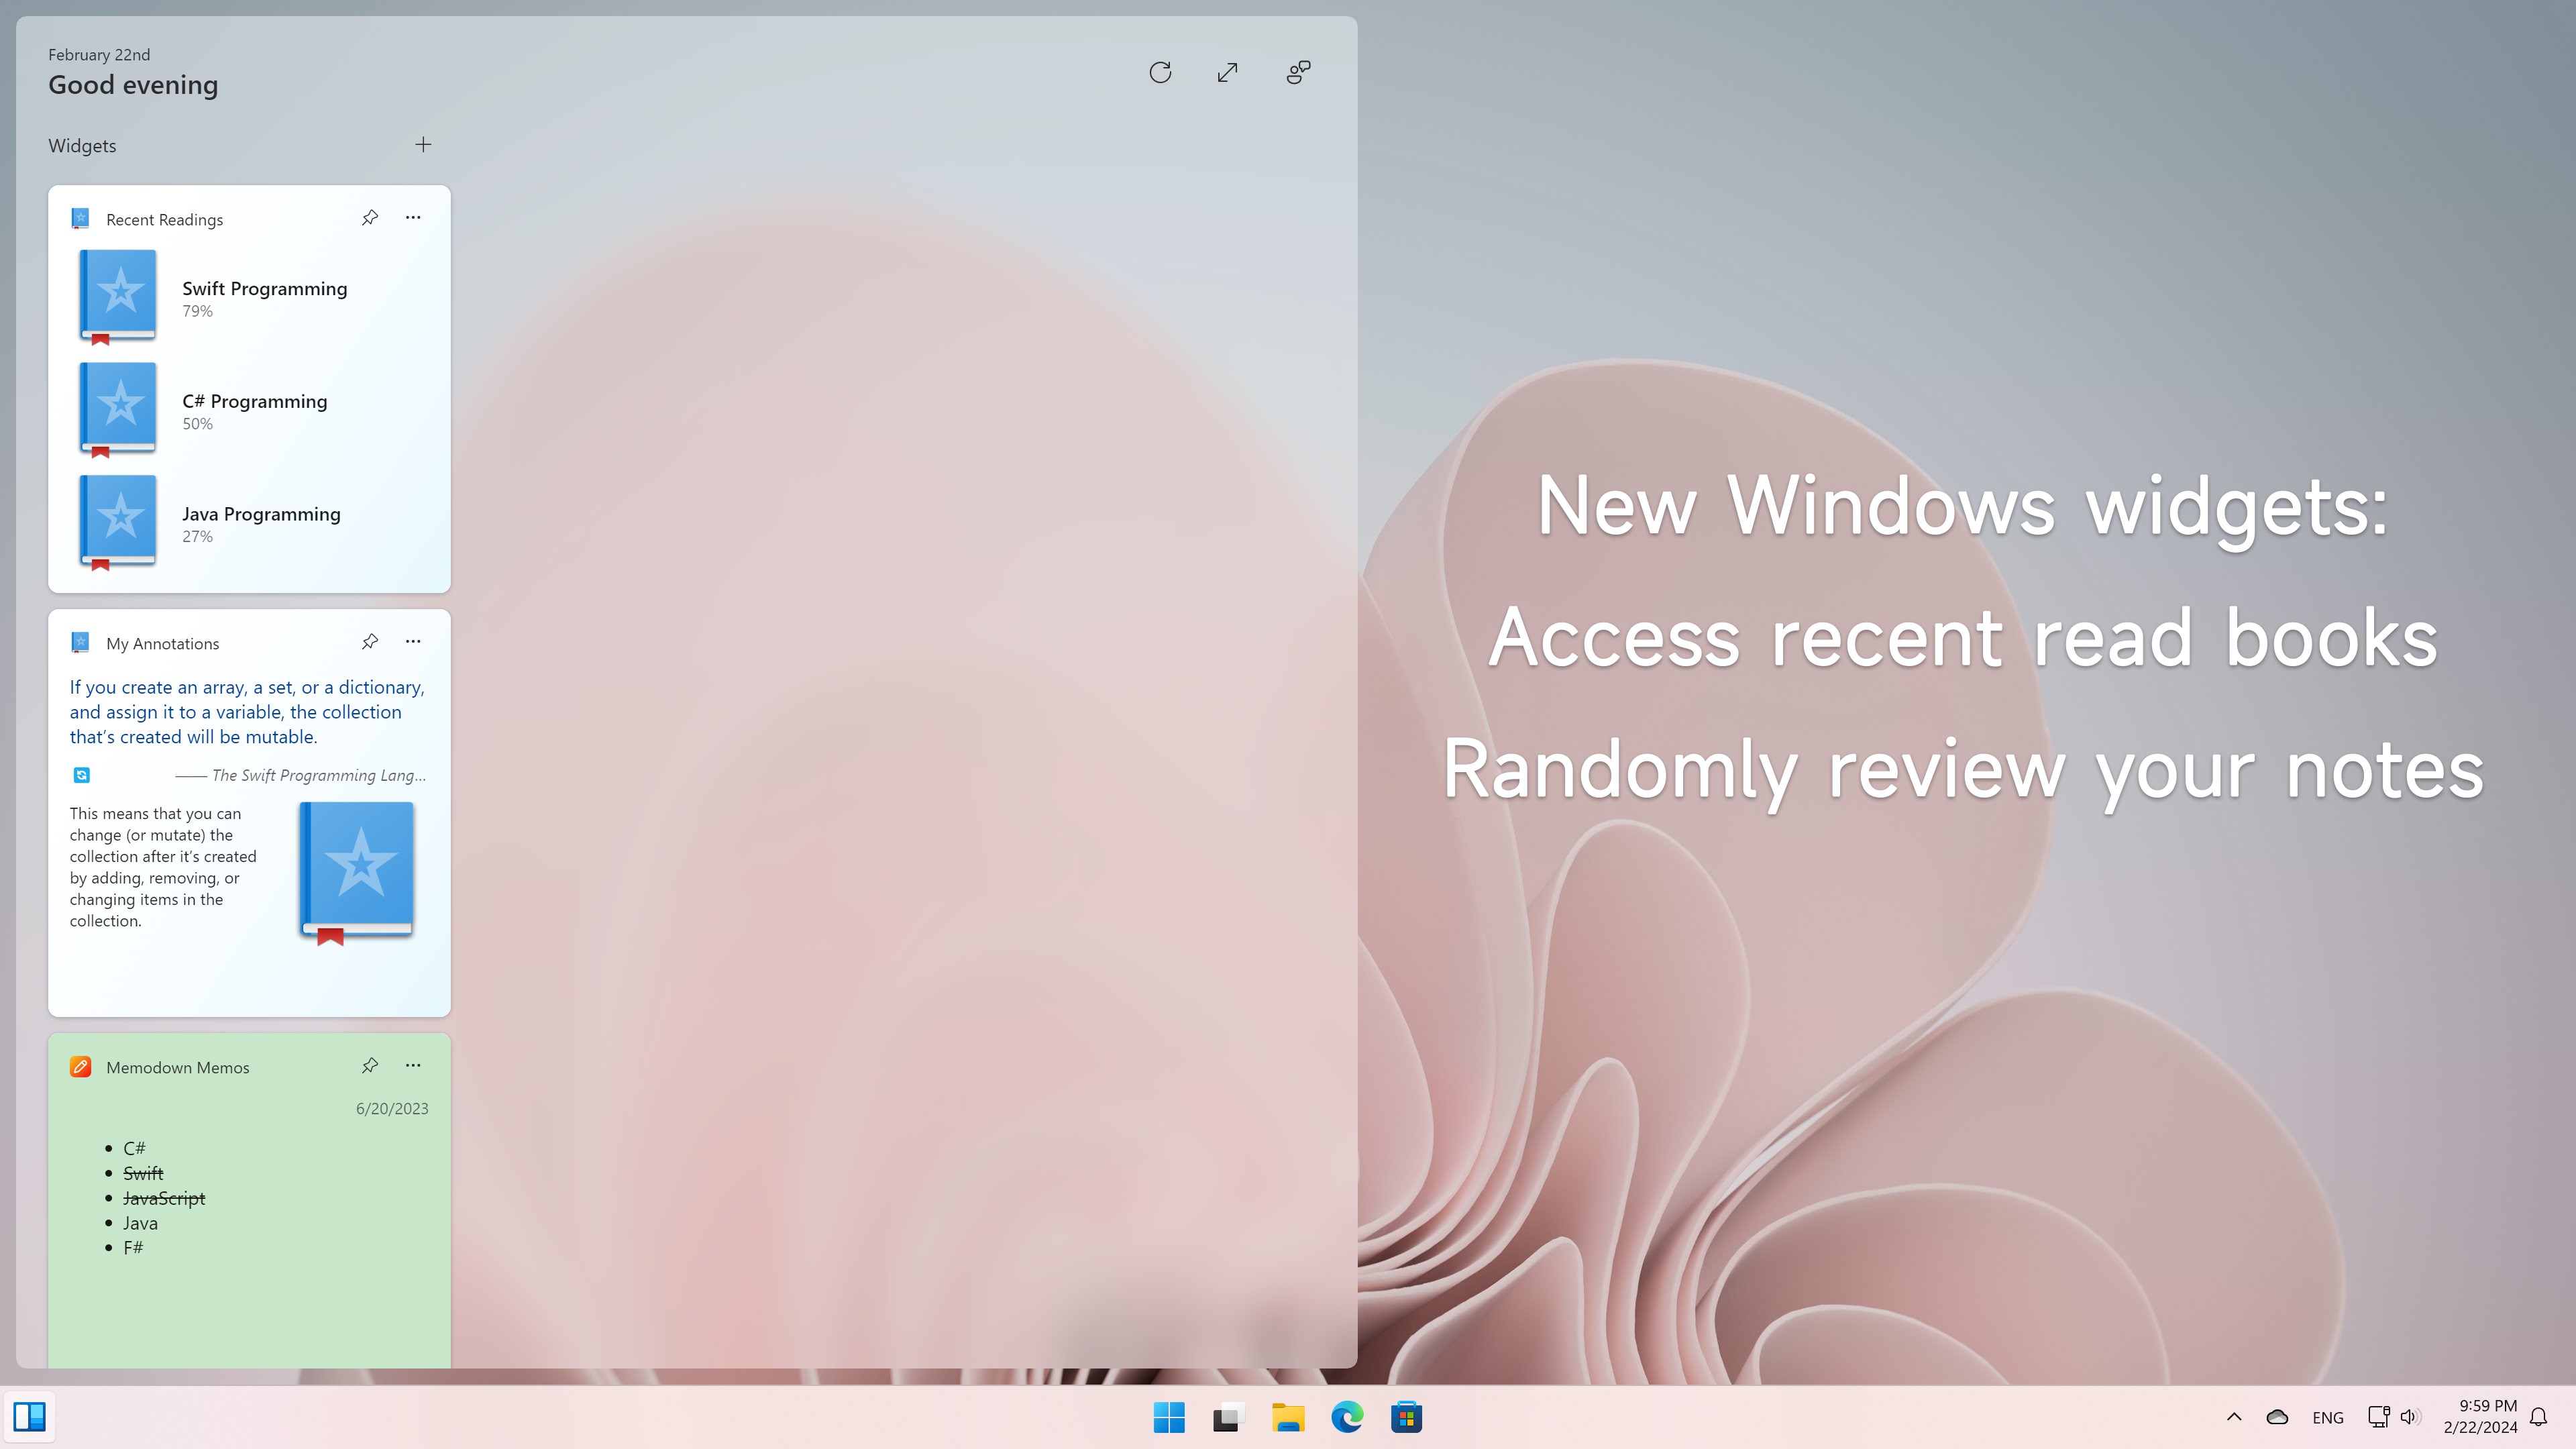
Task: Launch Microsoft Edge from the taskbar
Action: pyautogui.click(x=1347, y=1417)
